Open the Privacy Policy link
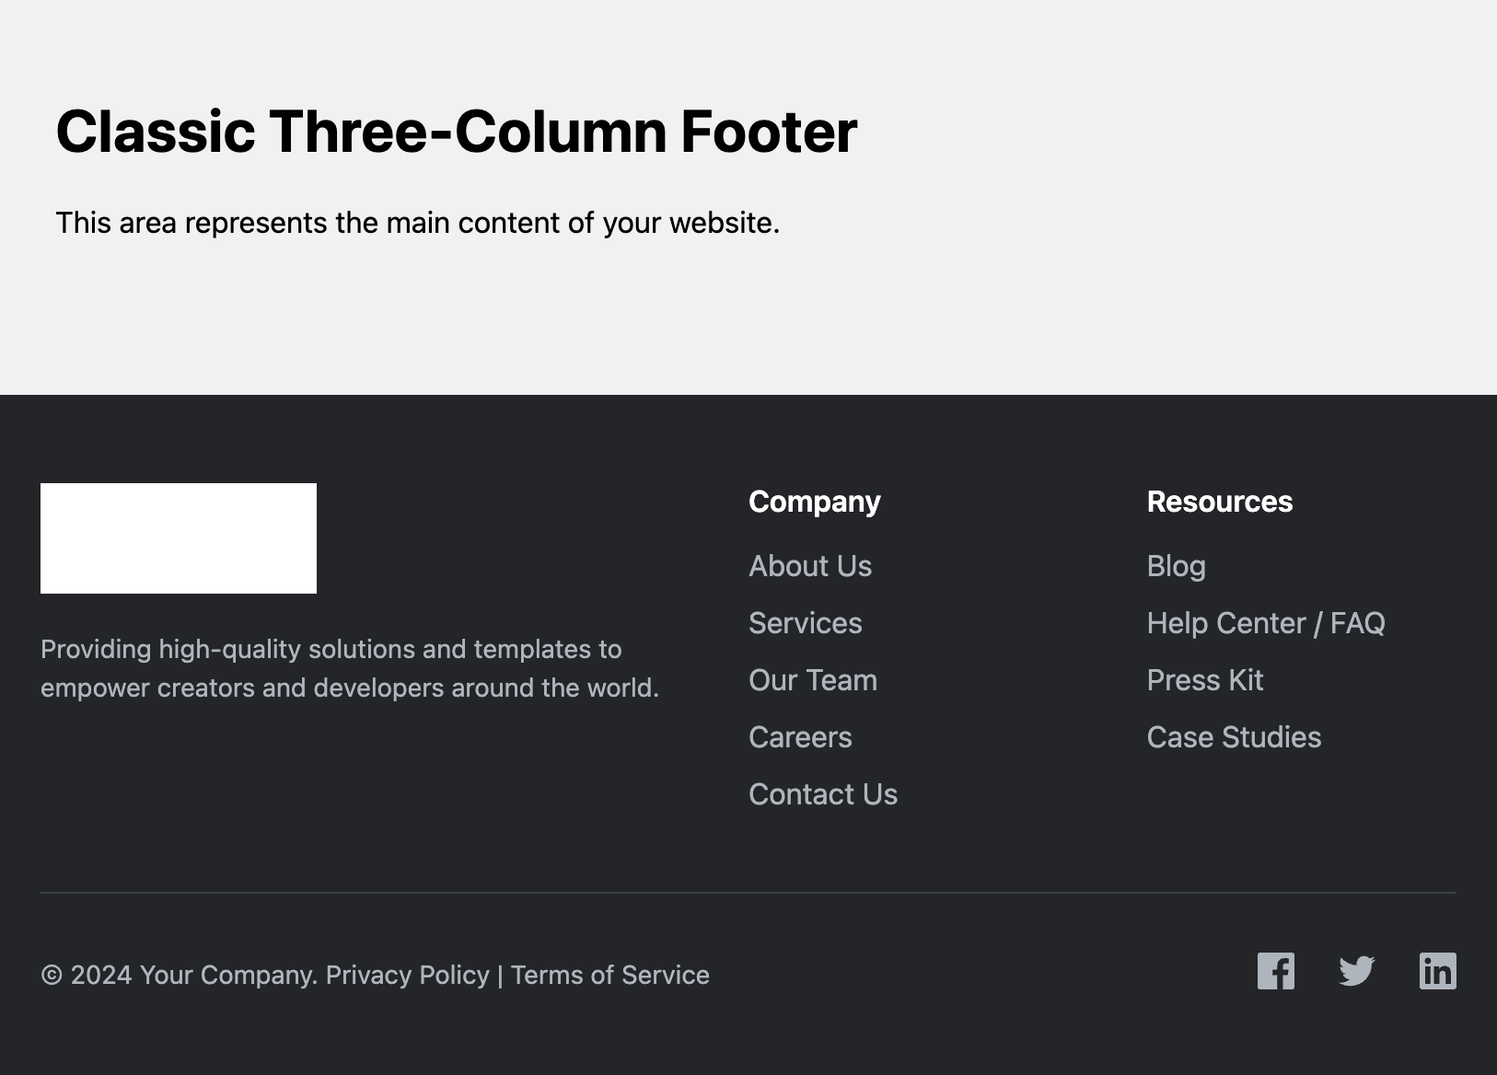This screenshot has height=1075, width=1497. (x=408, y=975)
